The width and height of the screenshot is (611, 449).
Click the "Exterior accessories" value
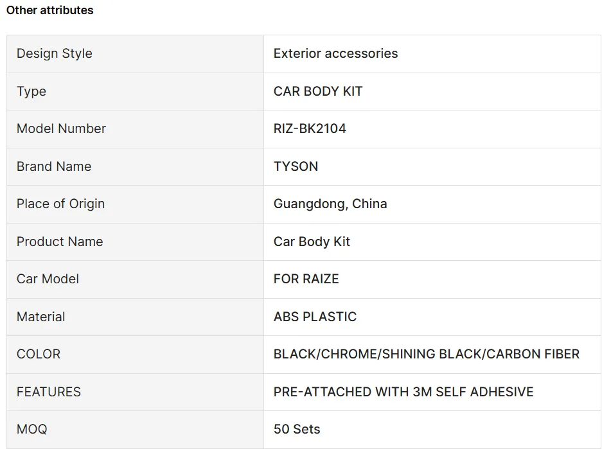tap(335, 54)
